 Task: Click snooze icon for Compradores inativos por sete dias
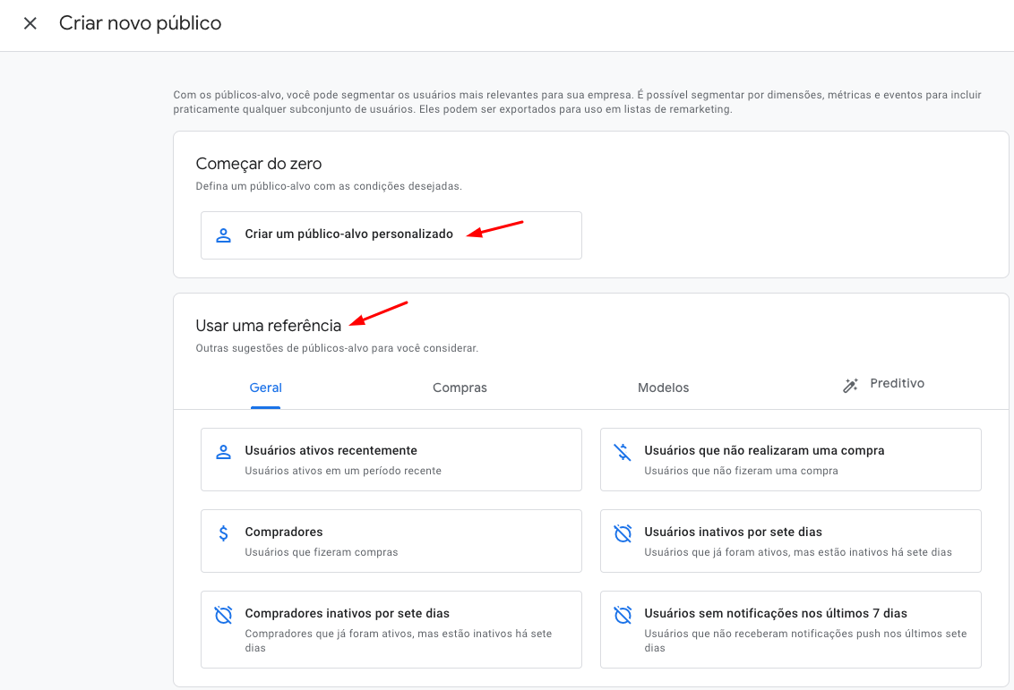click(223, 615)
